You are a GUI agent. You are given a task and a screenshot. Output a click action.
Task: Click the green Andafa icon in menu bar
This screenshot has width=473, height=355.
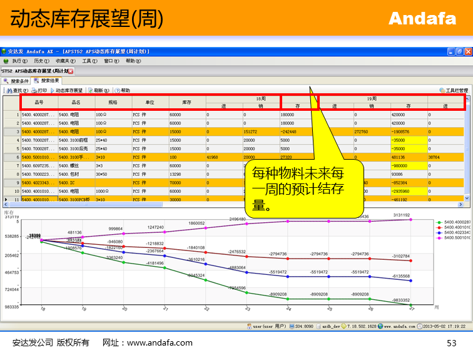click(x=6, y=61)
